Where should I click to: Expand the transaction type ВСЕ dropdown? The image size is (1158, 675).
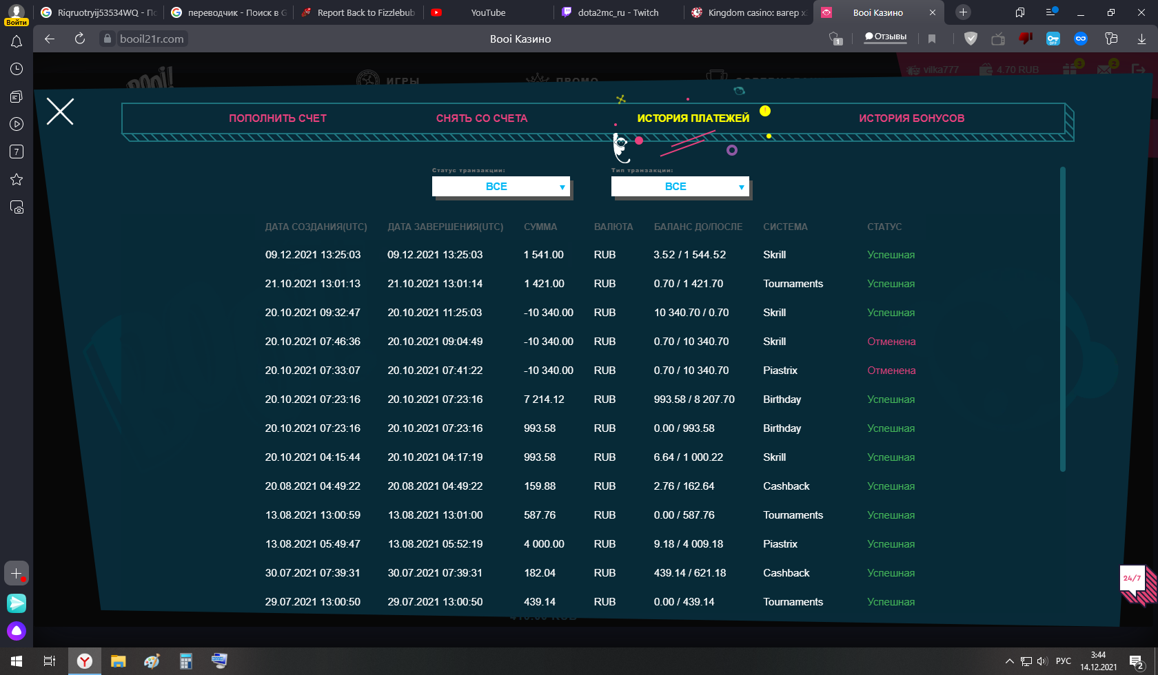click(680, 187)
